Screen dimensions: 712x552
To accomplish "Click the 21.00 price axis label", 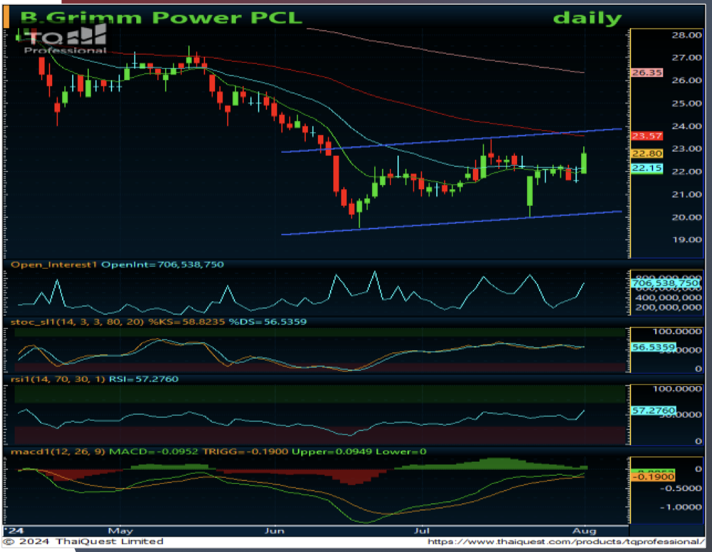I will pos(687,194).
